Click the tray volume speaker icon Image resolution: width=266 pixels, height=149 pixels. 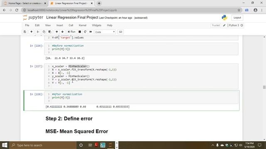241,145
